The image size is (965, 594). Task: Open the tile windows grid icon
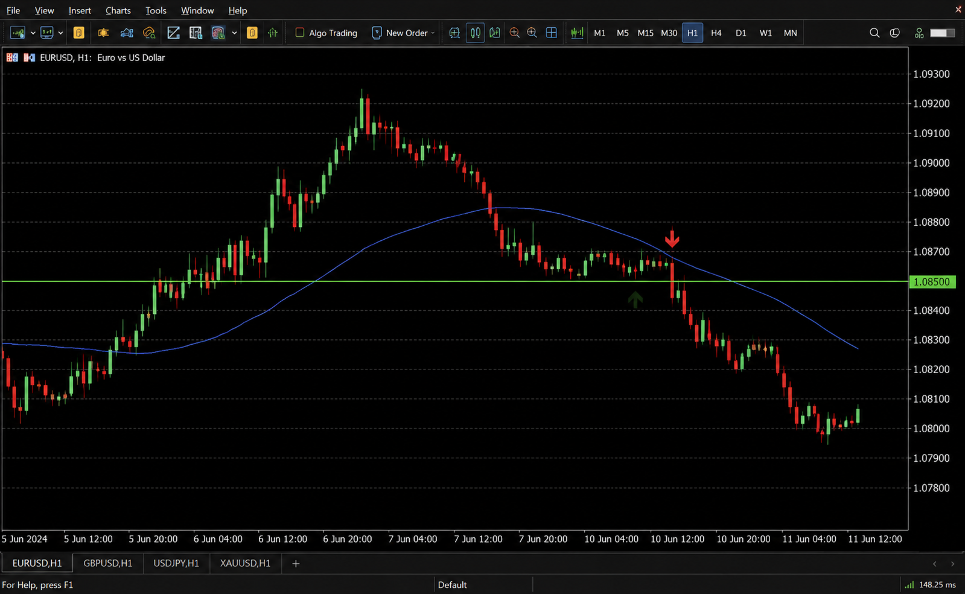point(551,33)
